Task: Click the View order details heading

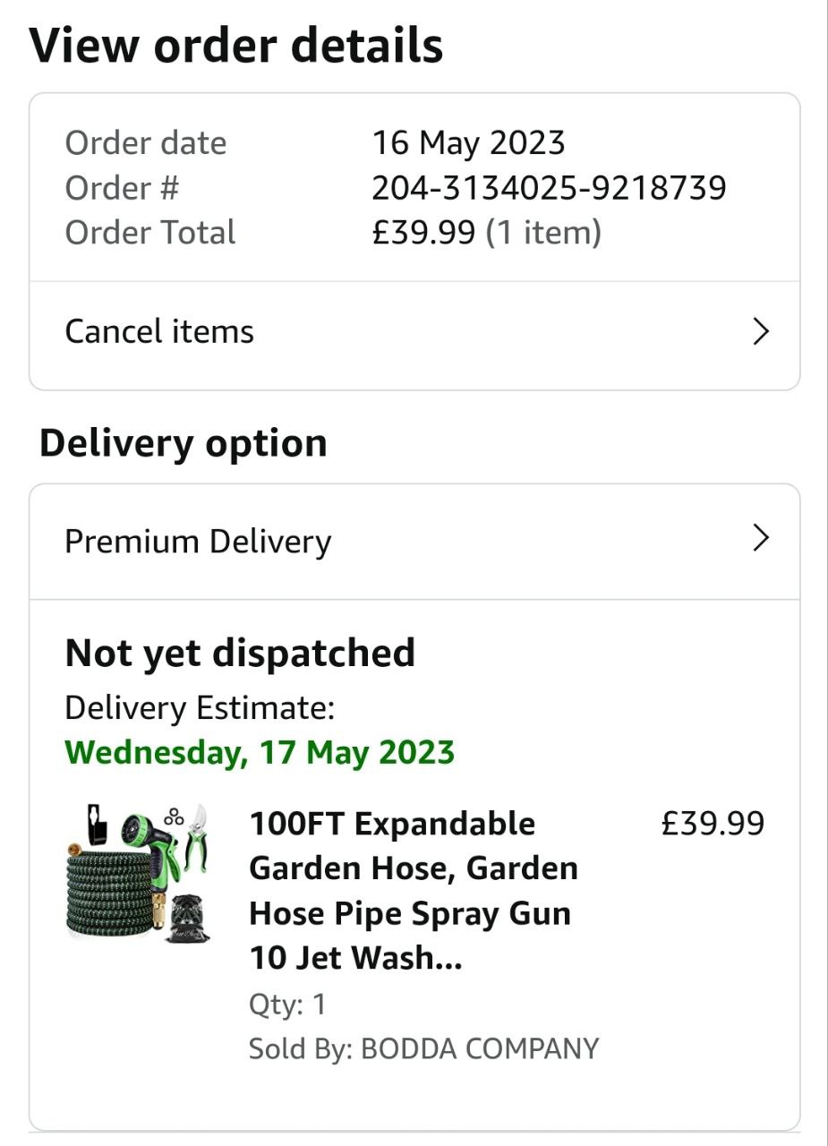Action: click(x=236, y=46)
